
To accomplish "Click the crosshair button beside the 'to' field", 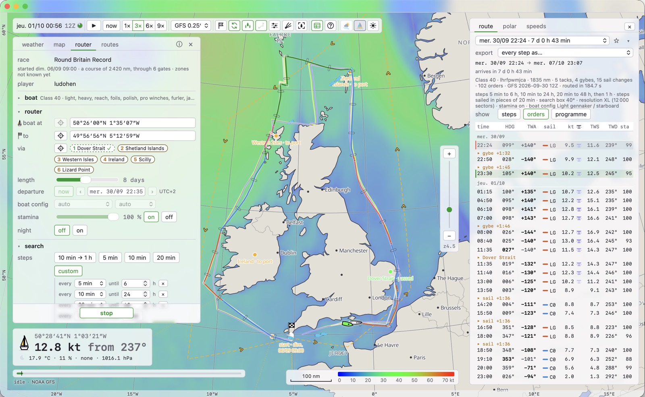I will [x=60, y=136].
